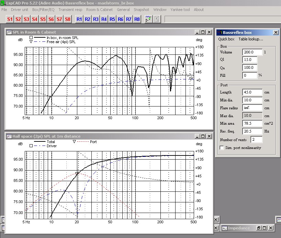281x238 pixels.
Task: Toggle the Free air (4pi) SPL marker
Action: [x=31, y=42]
